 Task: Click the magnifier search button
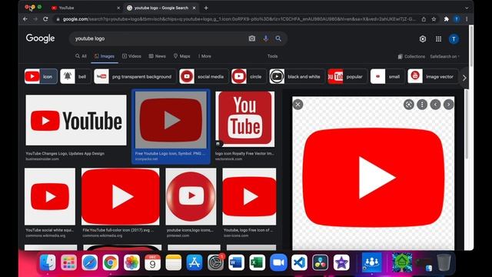pos(278,38)
